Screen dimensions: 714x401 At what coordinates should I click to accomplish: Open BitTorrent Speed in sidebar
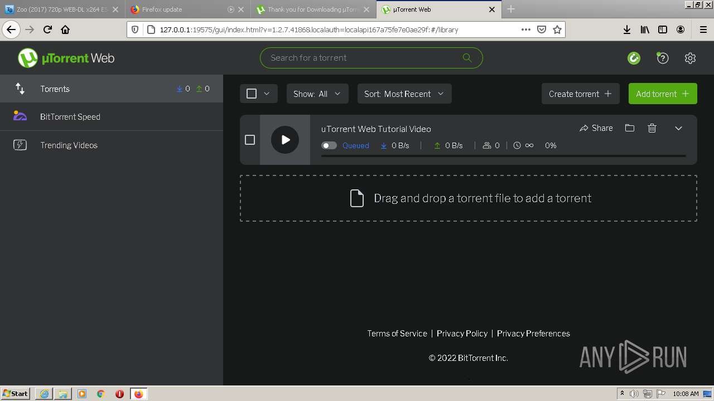coord(112,116)
